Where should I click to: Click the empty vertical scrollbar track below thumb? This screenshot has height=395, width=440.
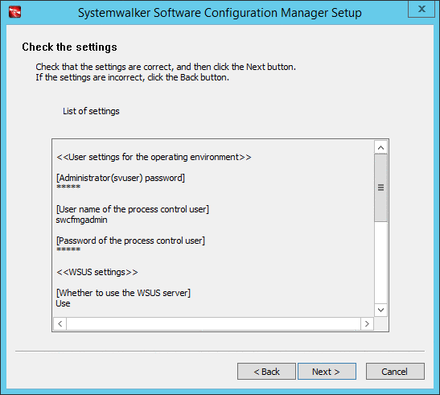(380, 262)
